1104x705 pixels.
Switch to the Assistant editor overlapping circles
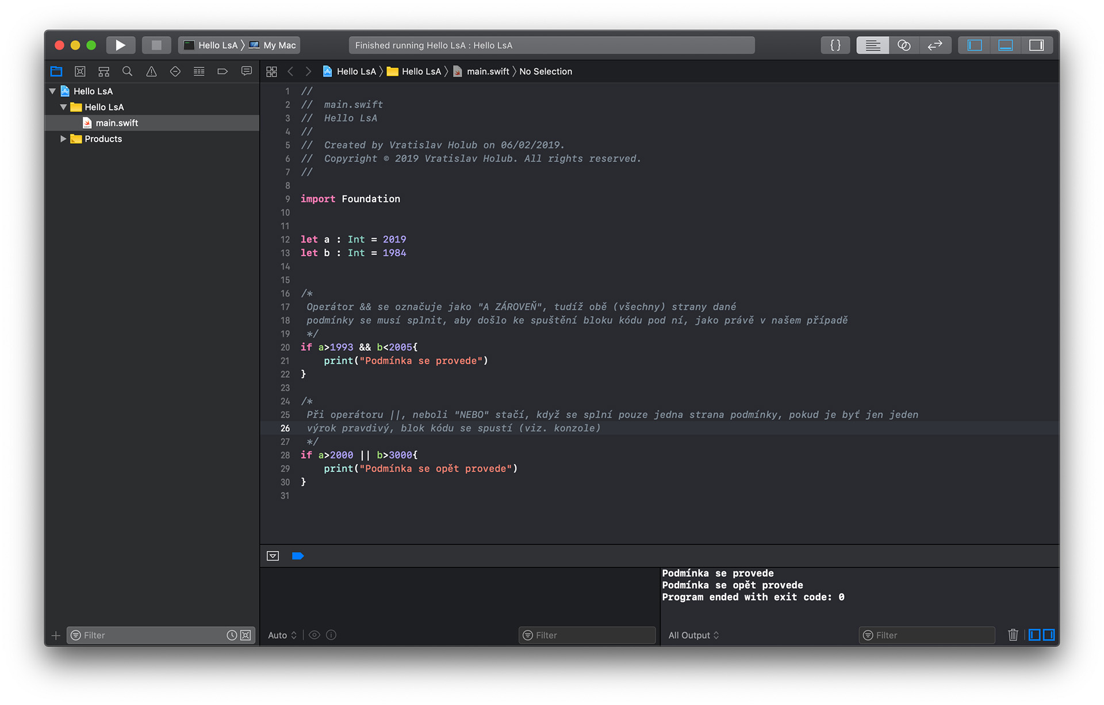point(904,45)
